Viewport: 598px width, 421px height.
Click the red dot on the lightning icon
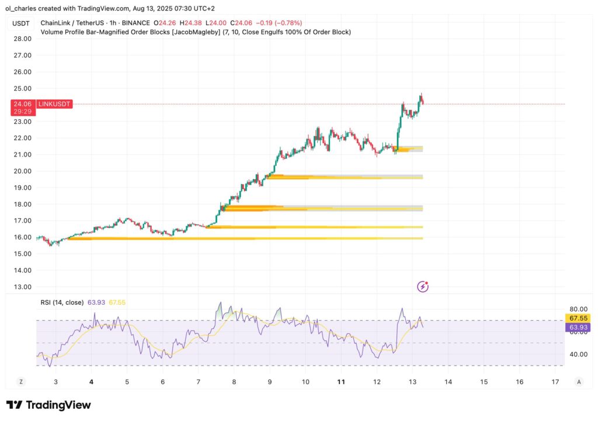click(427, 281)
